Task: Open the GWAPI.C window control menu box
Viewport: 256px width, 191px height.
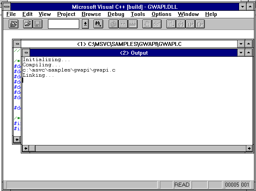Action: [17, 44]
